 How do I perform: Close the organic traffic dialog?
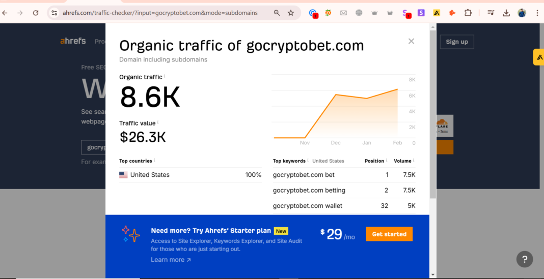click(411, 41)
